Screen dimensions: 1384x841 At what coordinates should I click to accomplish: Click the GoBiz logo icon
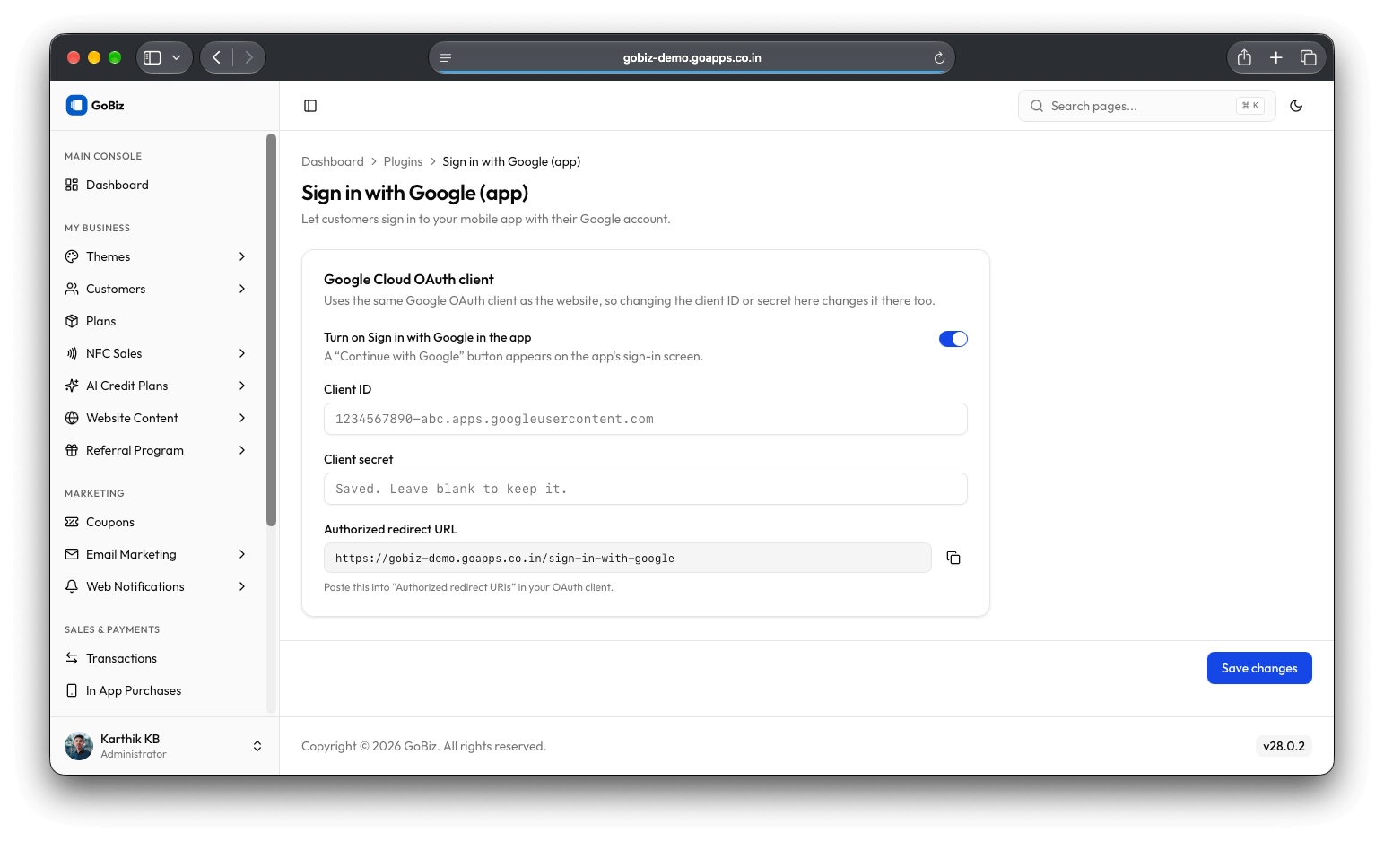click(x=76, y=106)
